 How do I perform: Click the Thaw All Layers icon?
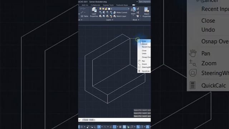[107, 16]
